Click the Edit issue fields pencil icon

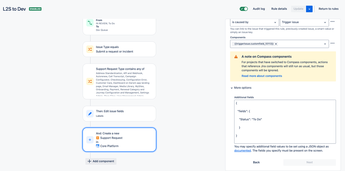[x=90, y=114]
